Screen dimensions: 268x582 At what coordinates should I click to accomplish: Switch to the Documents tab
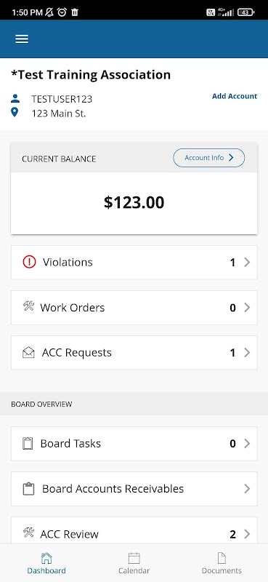pyautogui.click(x=222, y=563)
